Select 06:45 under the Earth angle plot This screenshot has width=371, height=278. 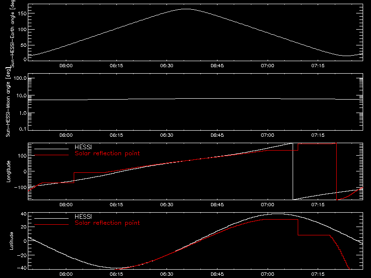217,65
